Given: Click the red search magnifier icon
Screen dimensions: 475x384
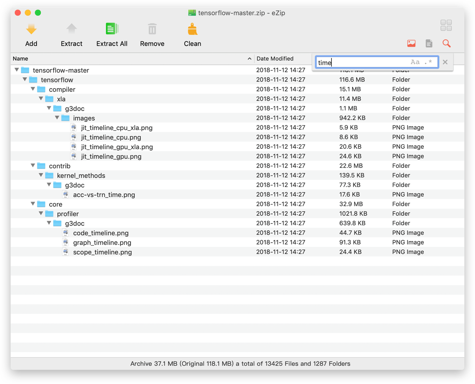Looking at the screenshot, I should tap(447, 44).
